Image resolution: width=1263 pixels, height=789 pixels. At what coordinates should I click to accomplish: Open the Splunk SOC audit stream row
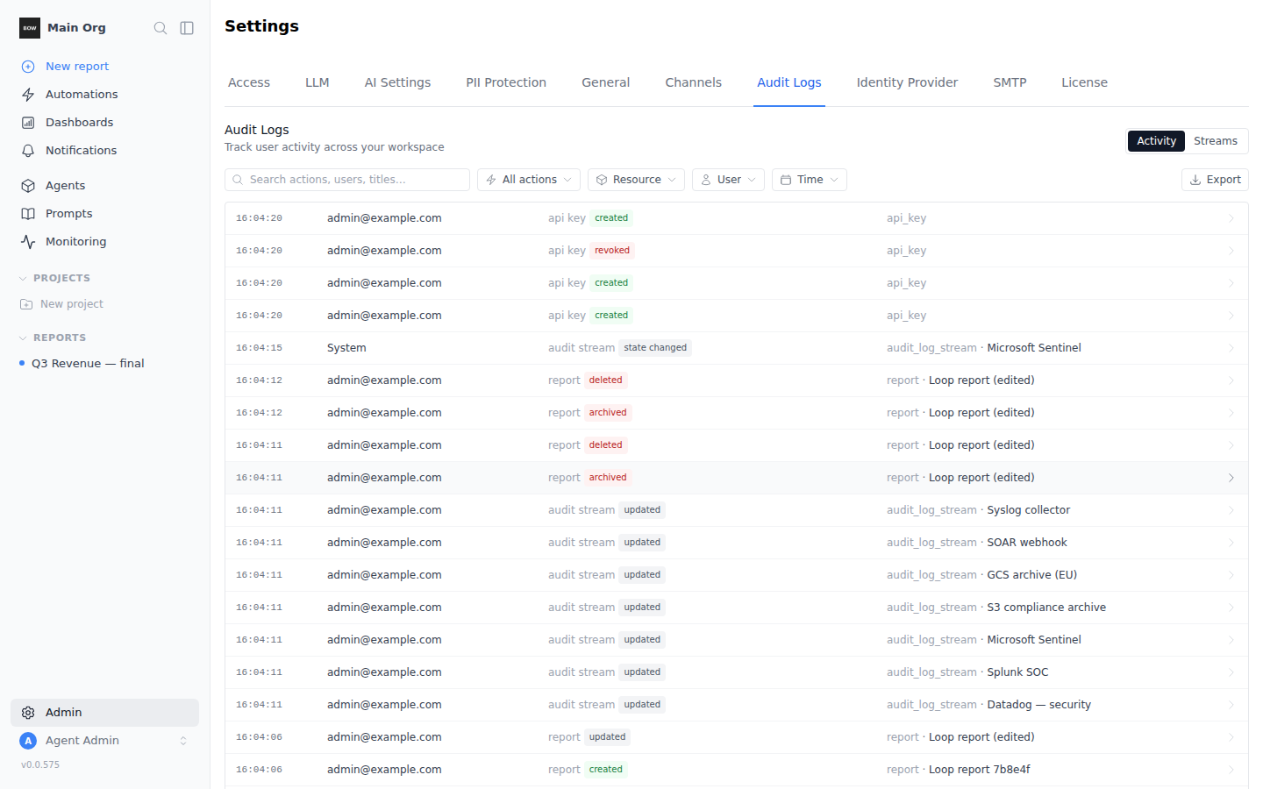[737, 672]
